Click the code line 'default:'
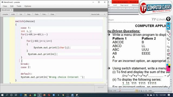This screenshot has width=173, height=97. [x=26, y=74]
